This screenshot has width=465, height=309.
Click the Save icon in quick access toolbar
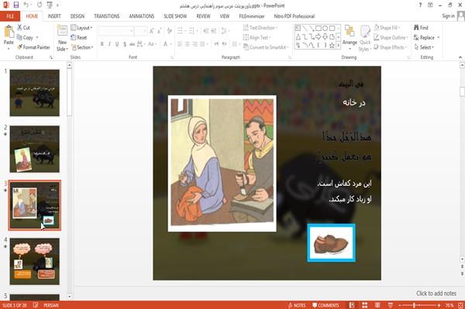click(16, 5)
